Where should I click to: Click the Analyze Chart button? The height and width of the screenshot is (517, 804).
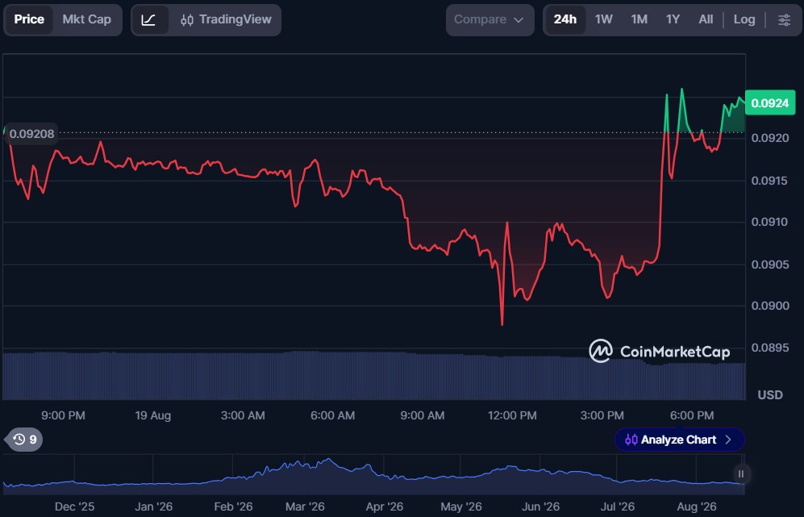pyautogui.click(x=679, y=440)
